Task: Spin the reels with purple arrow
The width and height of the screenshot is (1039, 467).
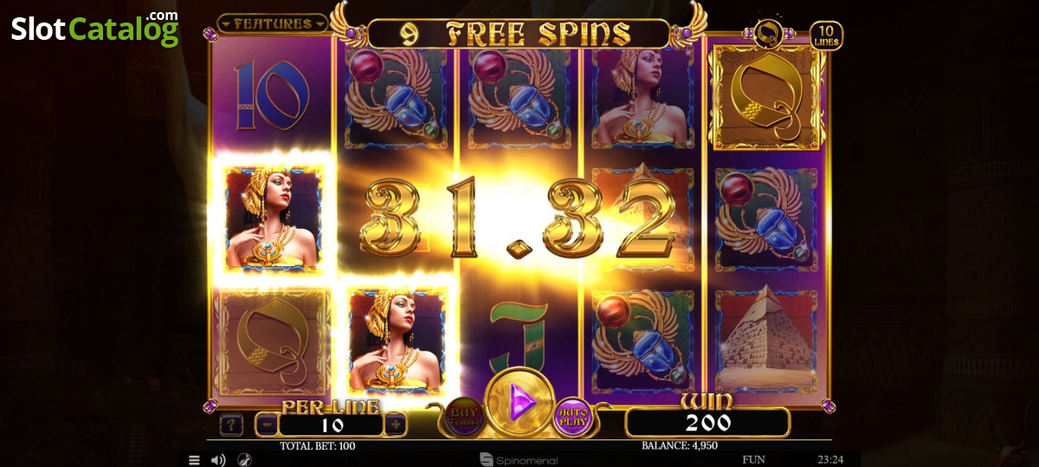Action: coord(519,403)
